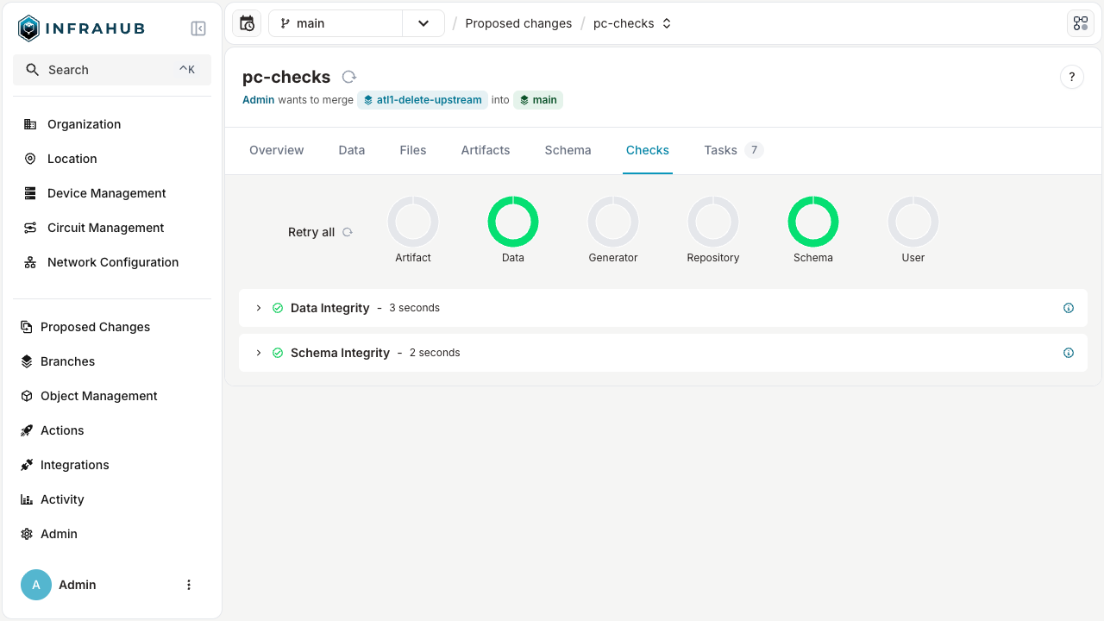Open the atl1-delete-upstream branch link

(423, 99)
